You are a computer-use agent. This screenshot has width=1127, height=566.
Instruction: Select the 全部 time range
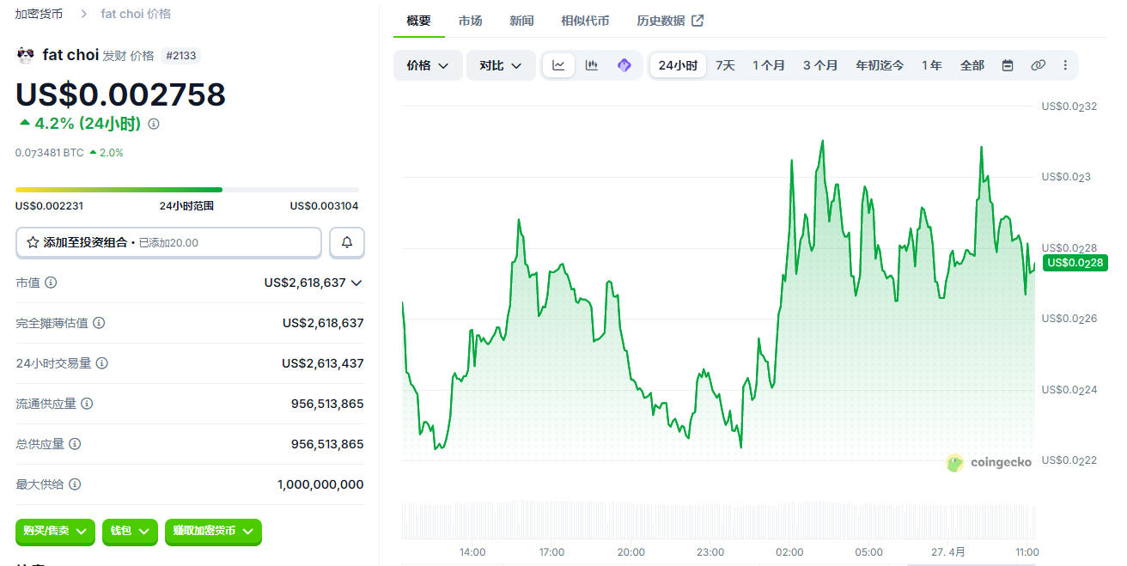972,65
